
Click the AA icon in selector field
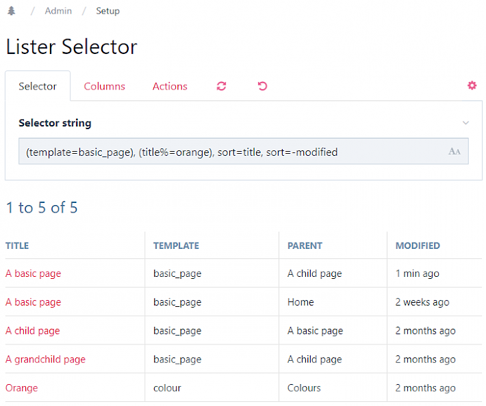[x=455, y=151]
